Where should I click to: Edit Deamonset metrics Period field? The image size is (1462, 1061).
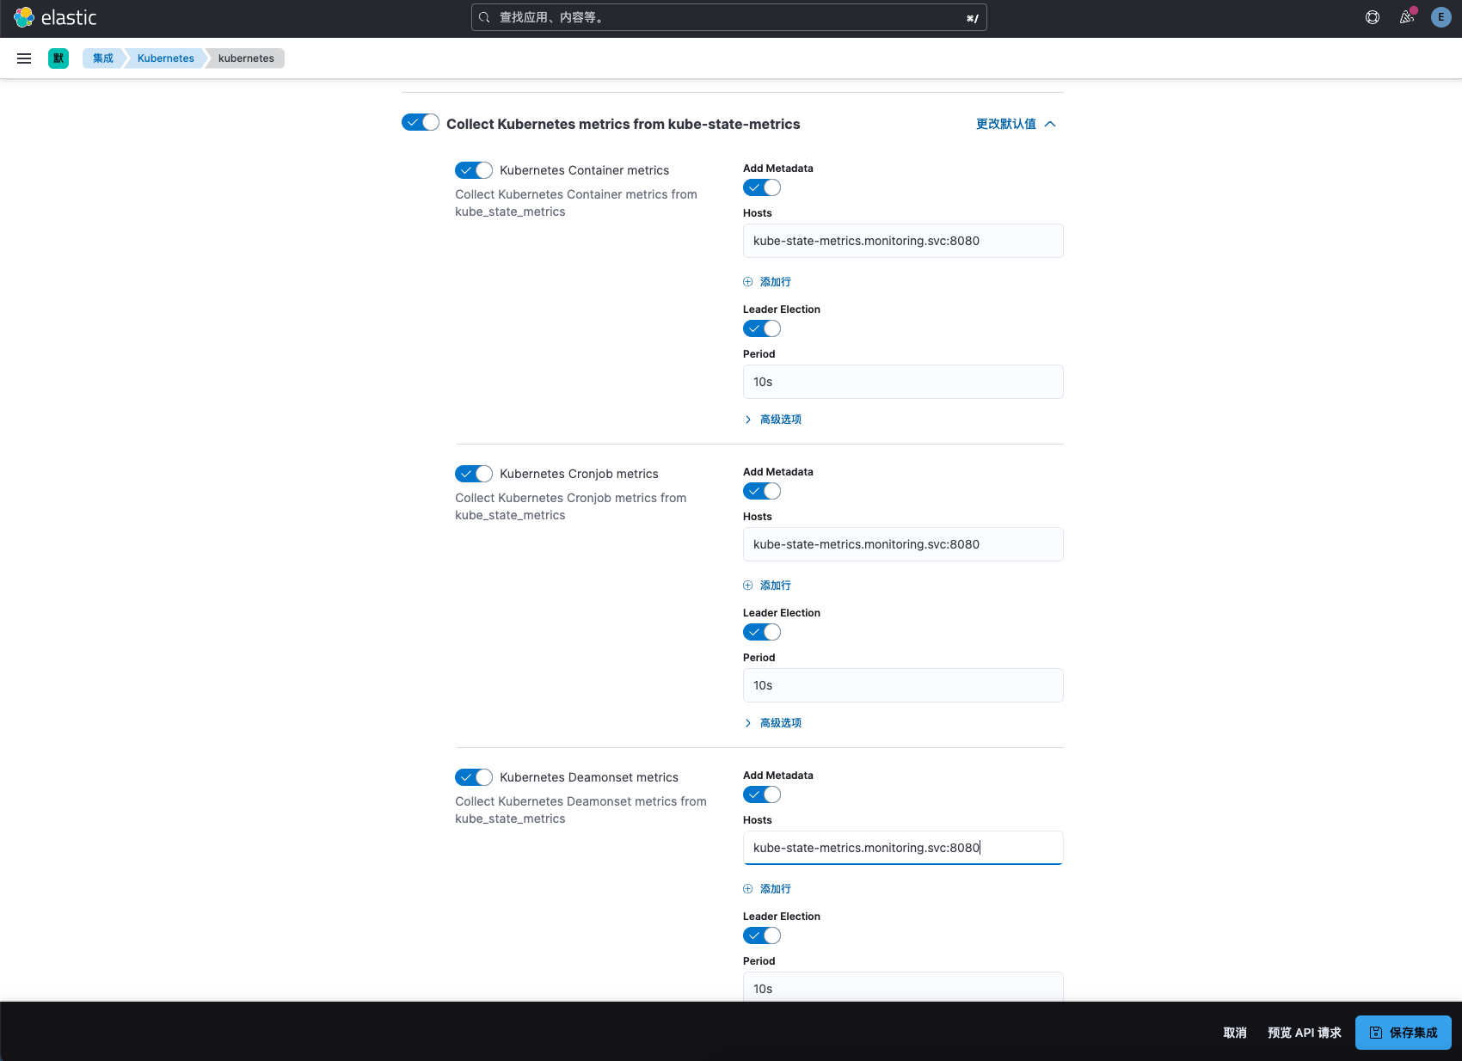[x=903, y=987]
